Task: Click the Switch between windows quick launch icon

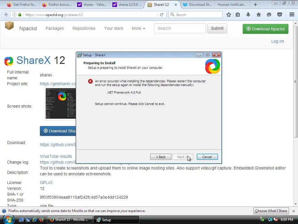Action: [x=28, y=220]
